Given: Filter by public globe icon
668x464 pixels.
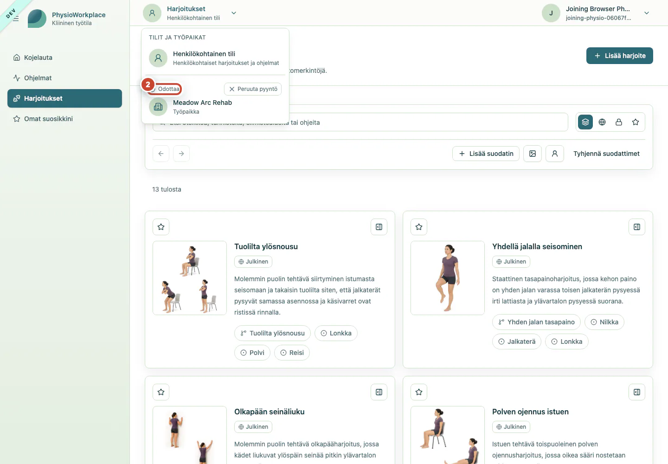Looking at the screenshot, I should point(602,122).
